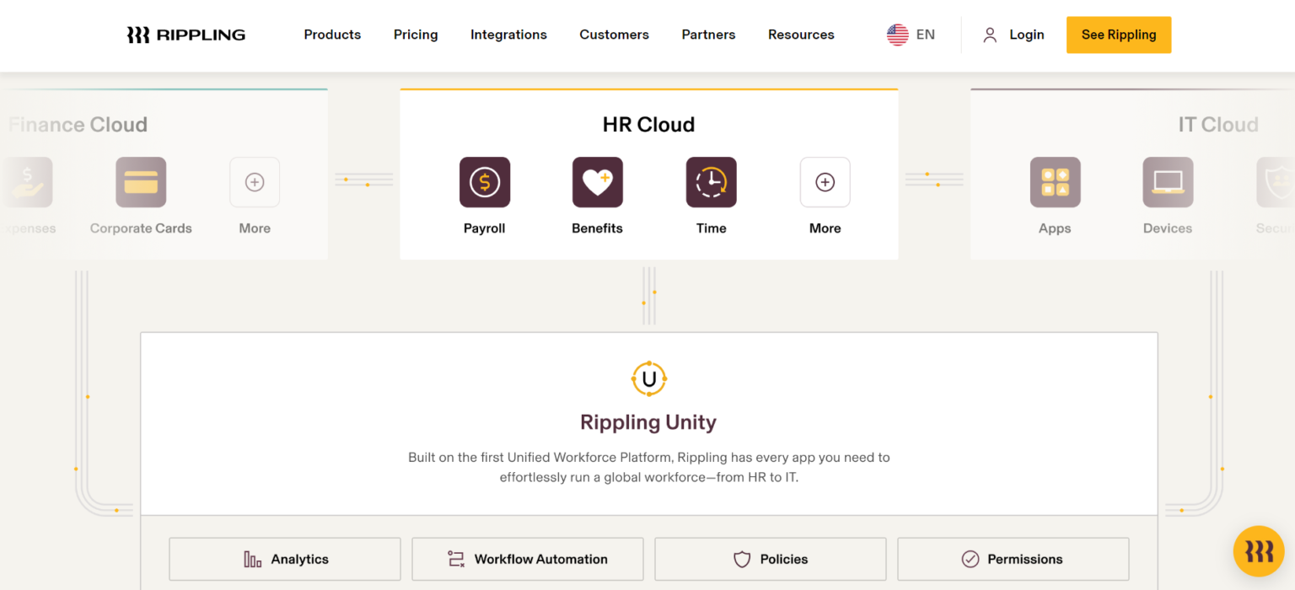
Task: Select the Corporate Cards icon
Action: 141,182
